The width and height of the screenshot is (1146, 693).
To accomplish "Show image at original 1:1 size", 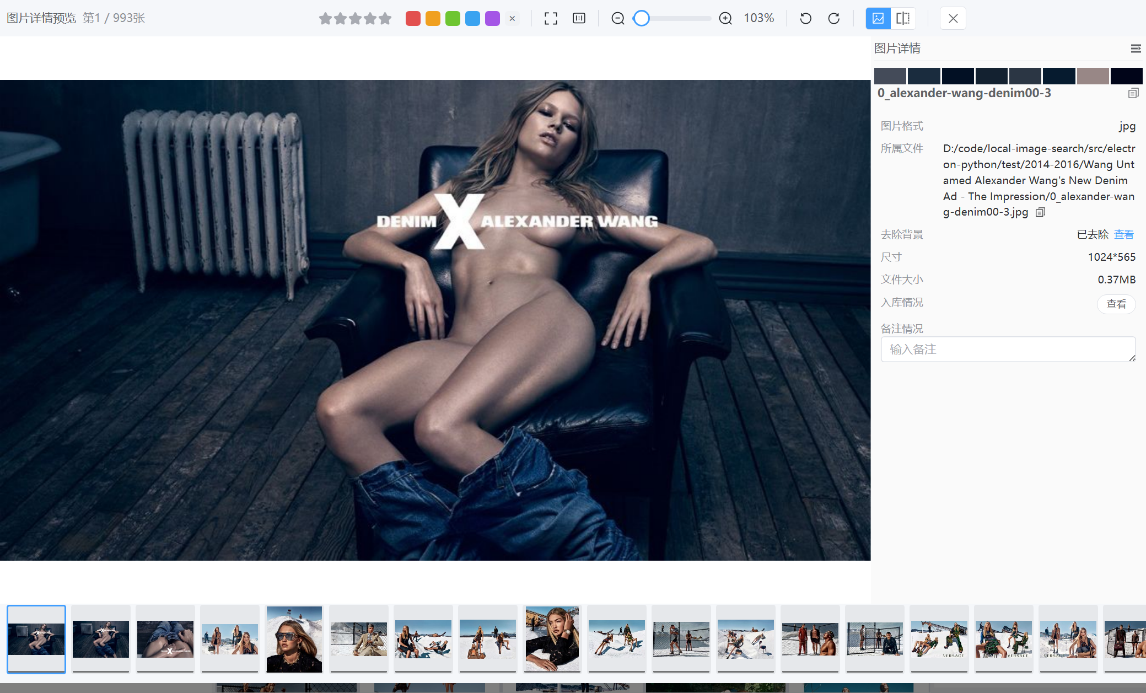I will coord(579,18).
